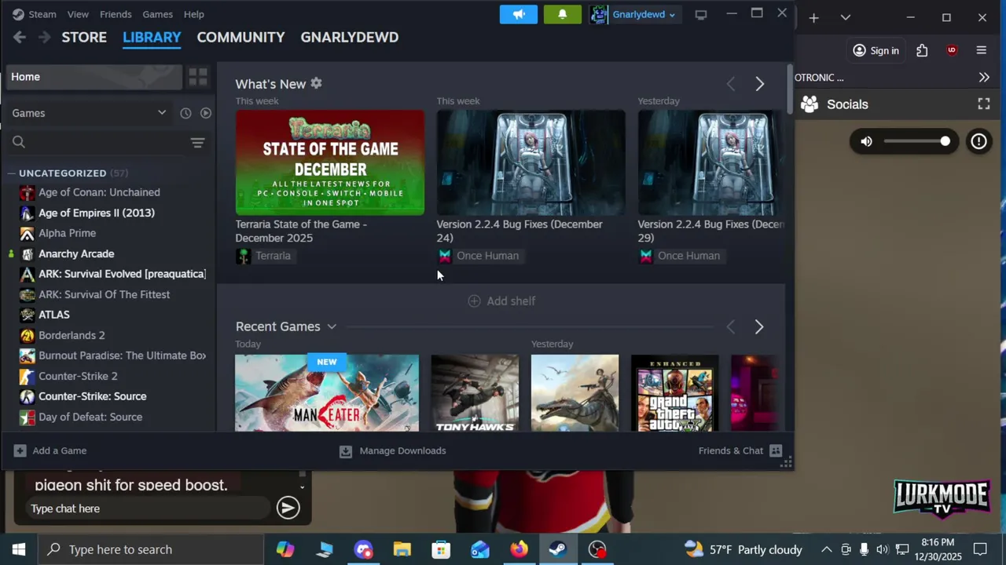Go forward with Steam forward arrow
The height and width of the screenshot is (565, 1006).
tap(45, 37)
